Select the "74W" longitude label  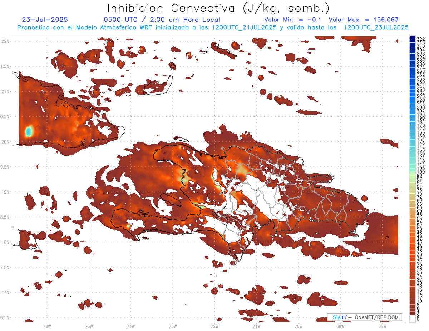131,326
